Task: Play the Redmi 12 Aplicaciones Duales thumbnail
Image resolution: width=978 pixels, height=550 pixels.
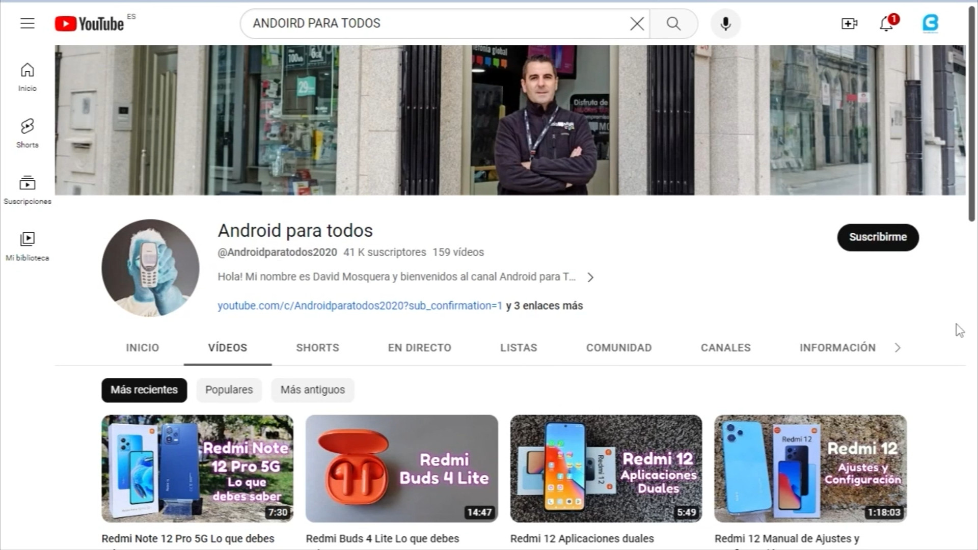Action: click(x=606, y=469)
